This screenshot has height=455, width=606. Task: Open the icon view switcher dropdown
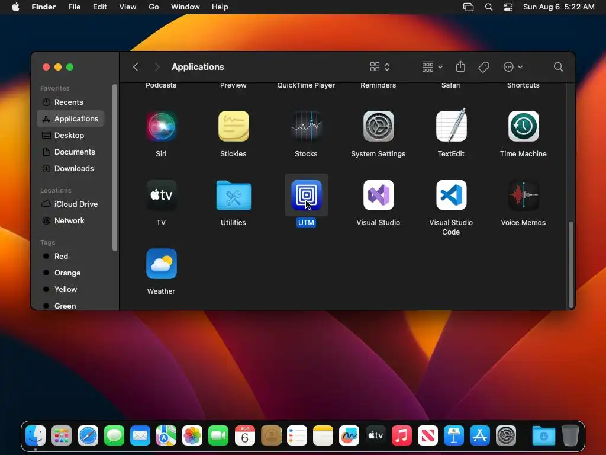[379, 67]
